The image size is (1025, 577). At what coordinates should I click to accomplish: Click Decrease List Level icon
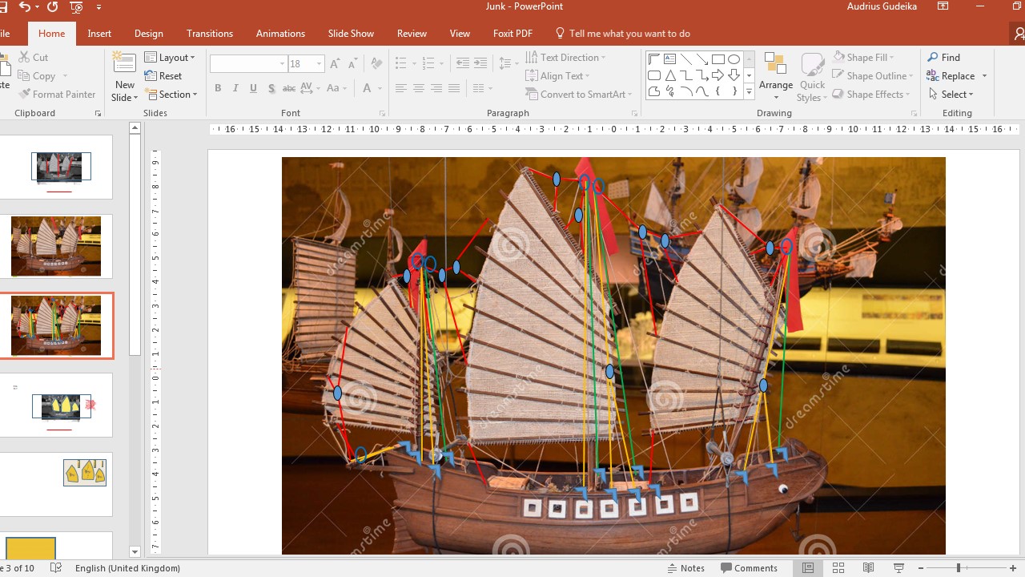point(463,63)
